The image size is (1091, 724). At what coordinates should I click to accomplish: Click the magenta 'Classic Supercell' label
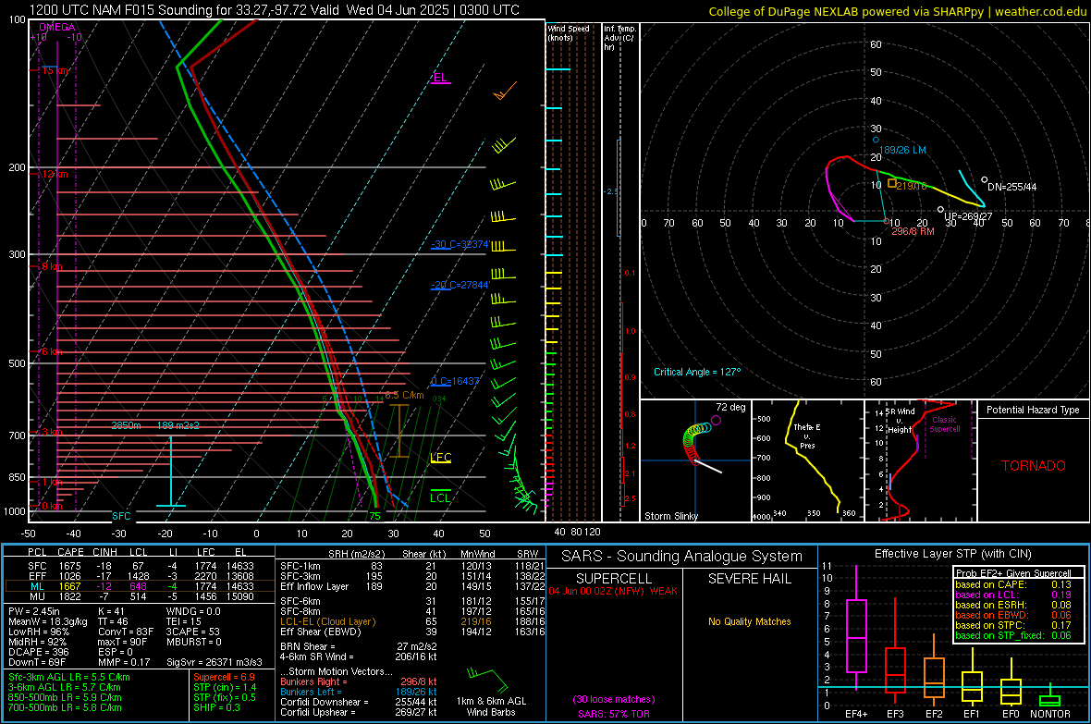945,424
